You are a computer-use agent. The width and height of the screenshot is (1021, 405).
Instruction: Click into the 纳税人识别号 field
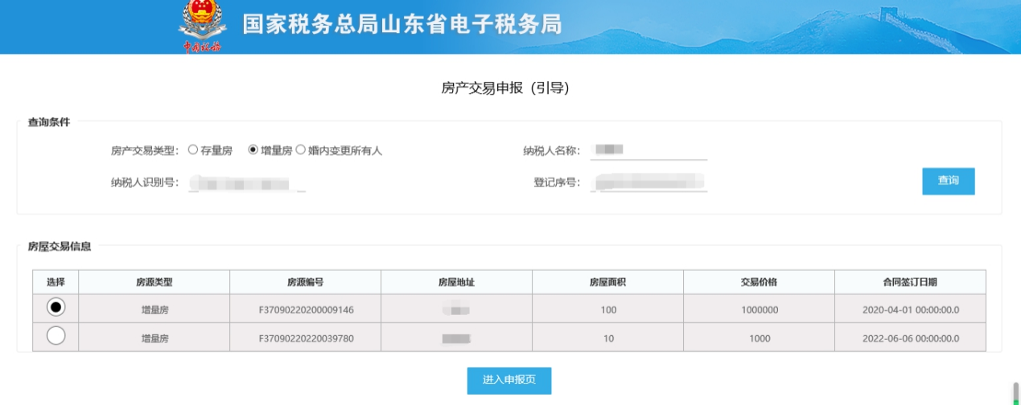pos(248,182)
